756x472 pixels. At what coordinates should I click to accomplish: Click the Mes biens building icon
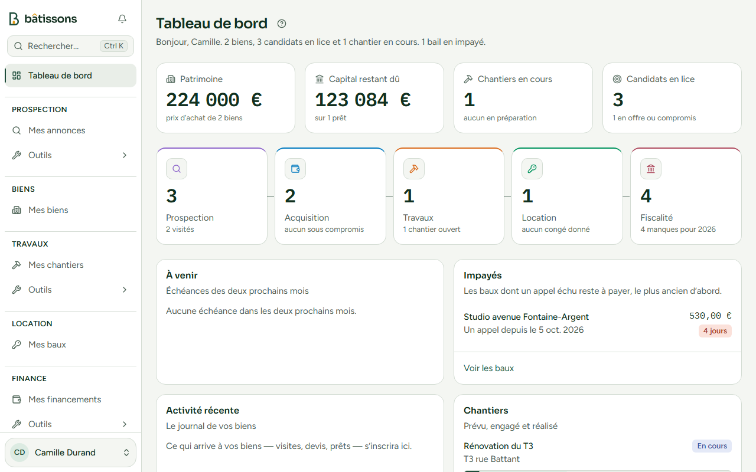pyautogui.click(x=17, y=210)
